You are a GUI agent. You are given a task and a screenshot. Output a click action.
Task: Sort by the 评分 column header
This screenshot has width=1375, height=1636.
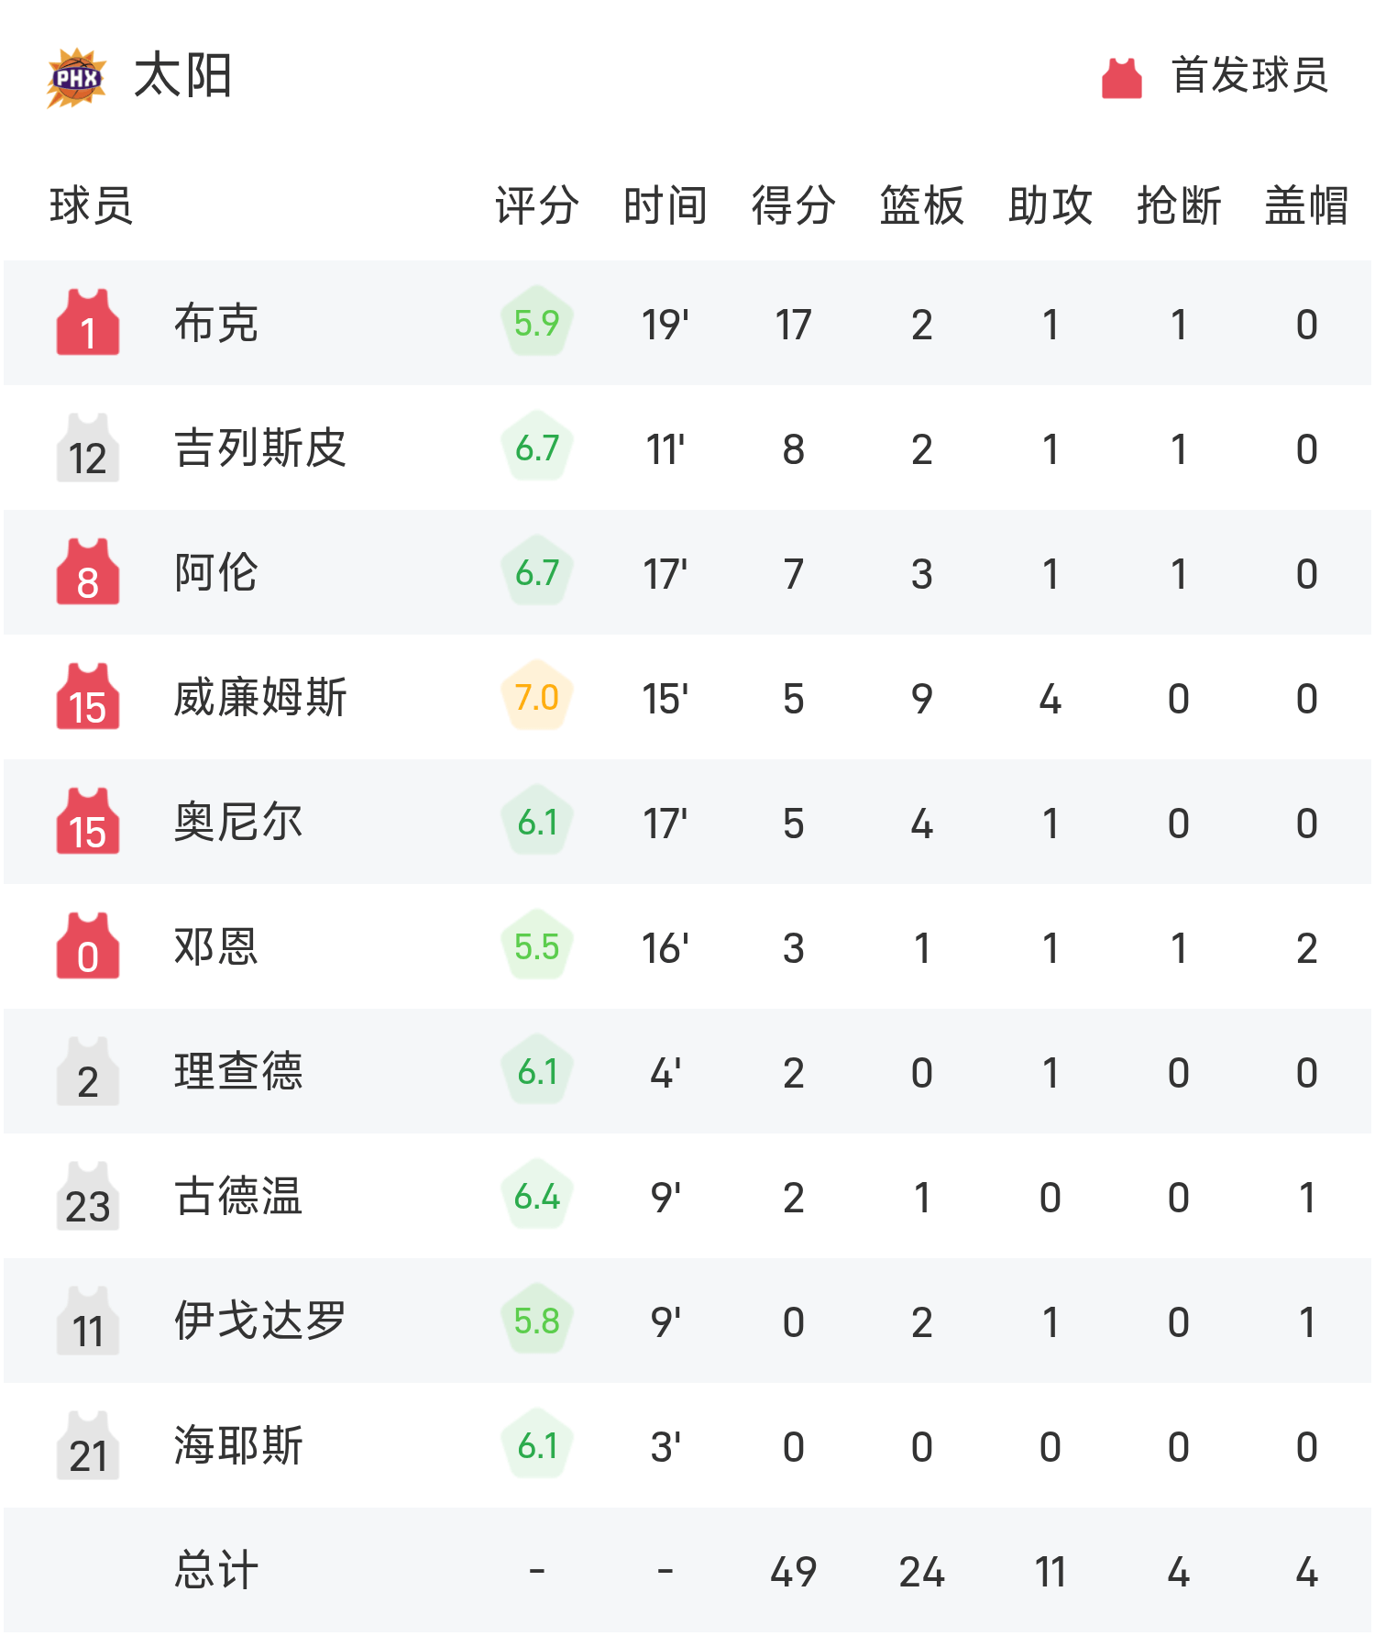[x=537, y=205]
